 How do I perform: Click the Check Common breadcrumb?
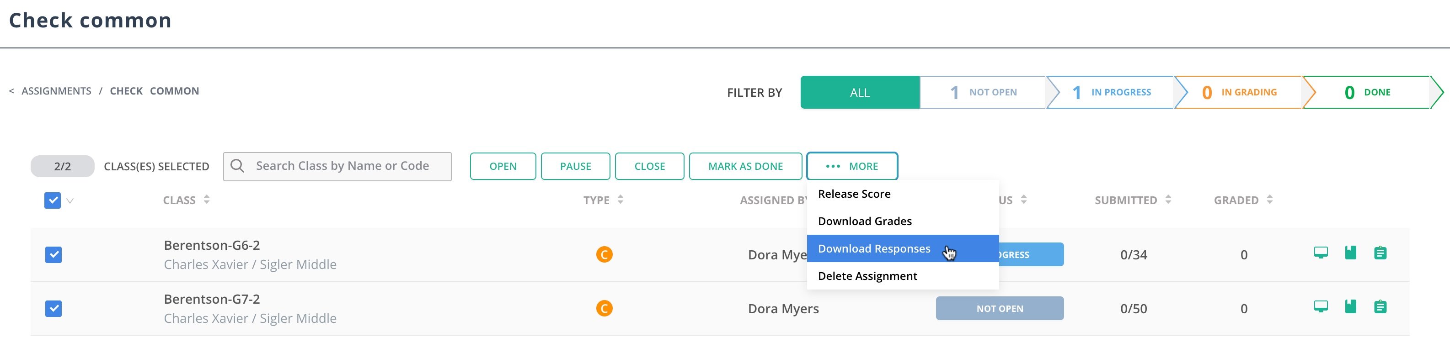tap(154, 91)
